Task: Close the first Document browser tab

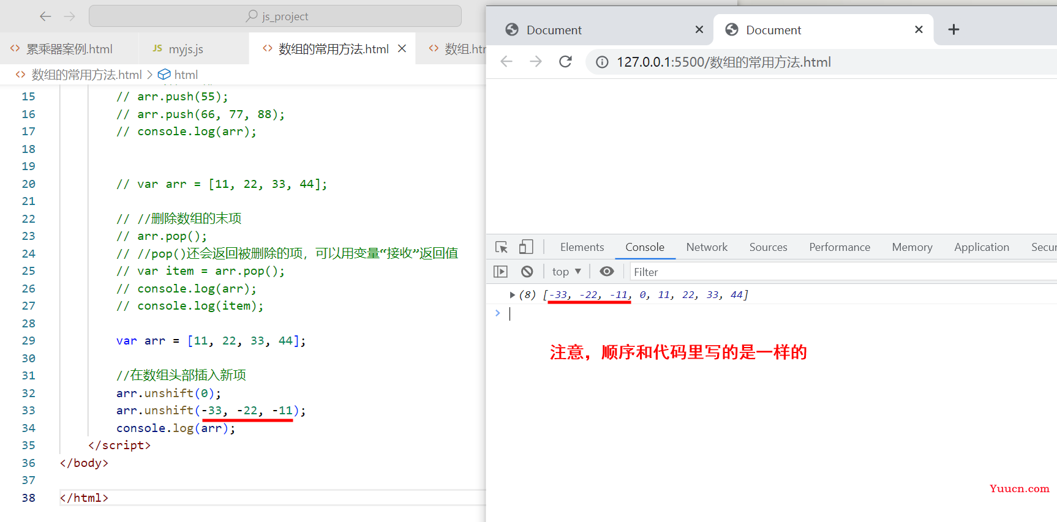Action: coord(699,29)
